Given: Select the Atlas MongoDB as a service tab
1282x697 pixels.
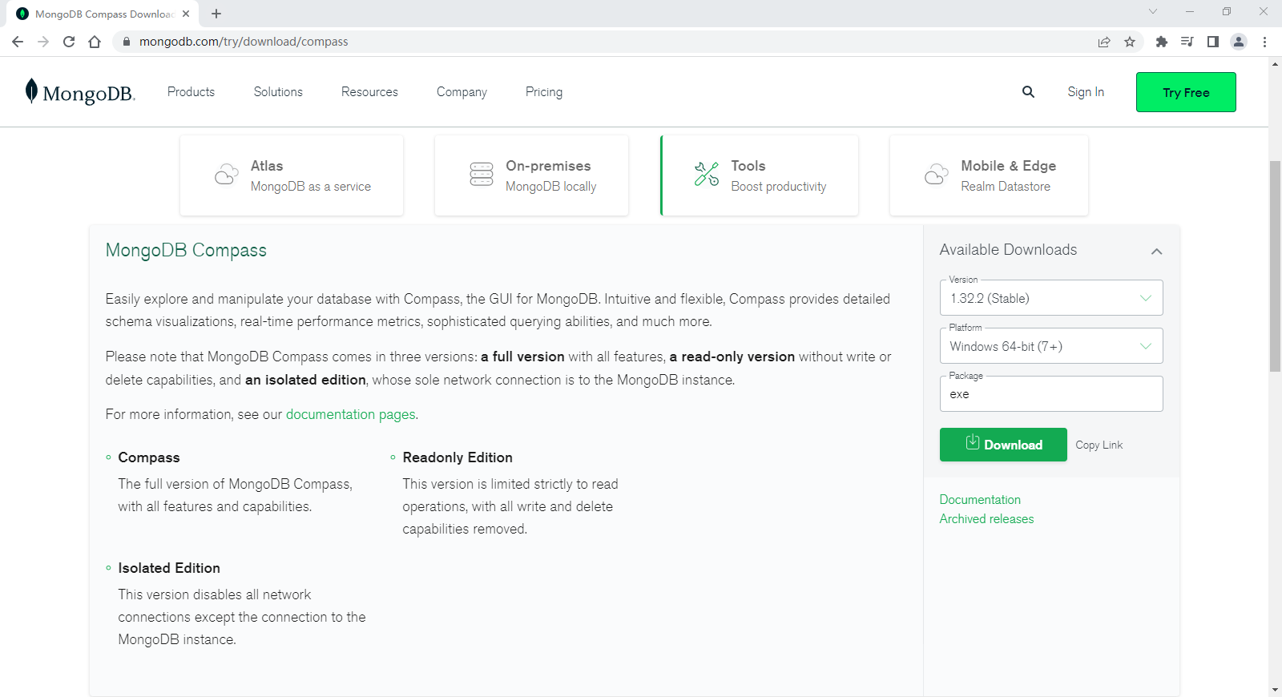Looking at the screenshot, I should (292, 175).
